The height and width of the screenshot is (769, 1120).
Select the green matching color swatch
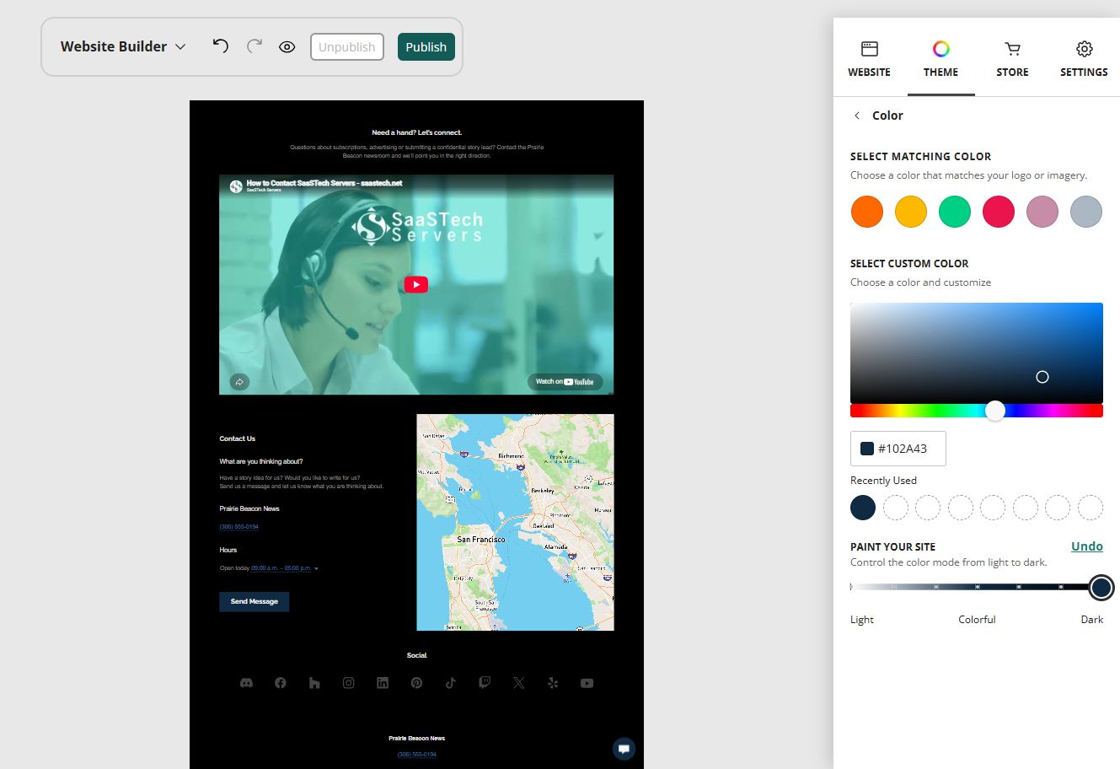(x=955, y=212)
